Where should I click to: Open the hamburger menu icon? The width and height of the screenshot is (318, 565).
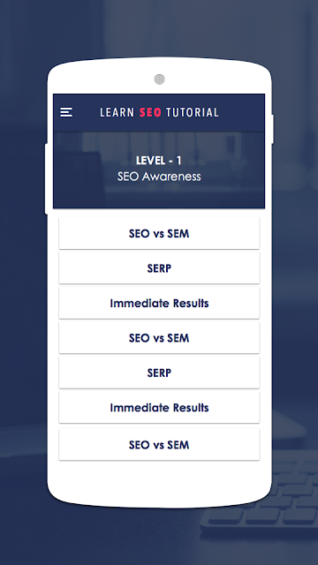(x=66, y=112)
